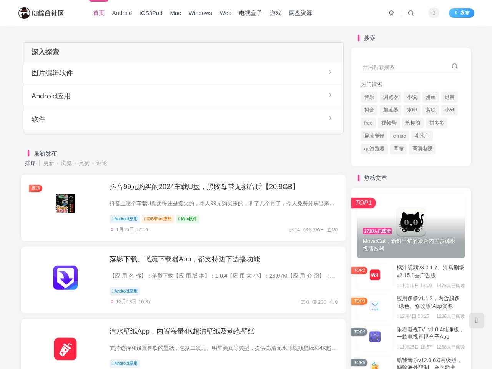The image size is (492, 369).
Task: Click the site logo icon
Action: [x=24, y=13]
